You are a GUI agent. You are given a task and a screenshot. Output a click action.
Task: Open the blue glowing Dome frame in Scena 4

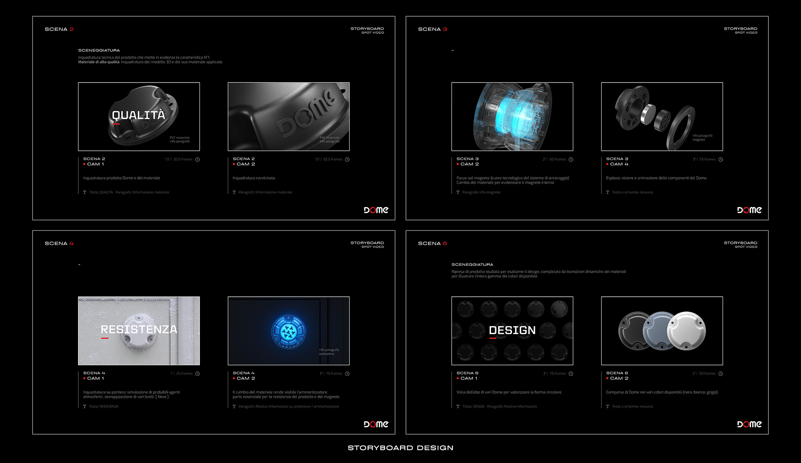(289, 331)
